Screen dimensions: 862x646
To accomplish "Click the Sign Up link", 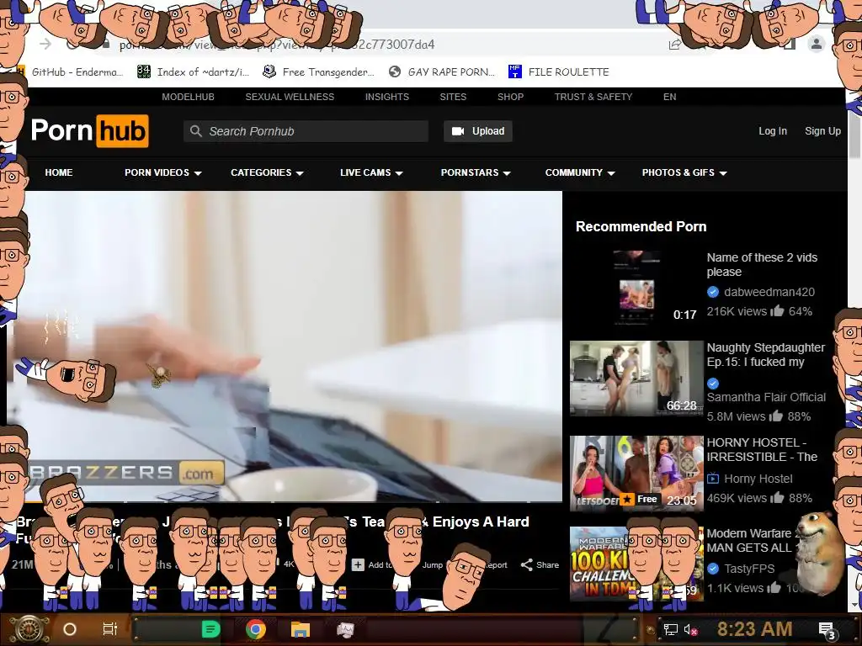I will (x=822, y=131).
